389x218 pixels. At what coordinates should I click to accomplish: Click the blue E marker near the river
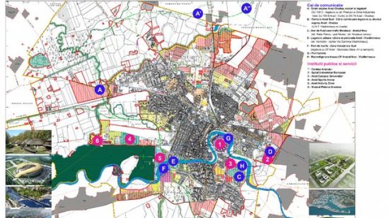click(x=173, y=162)
